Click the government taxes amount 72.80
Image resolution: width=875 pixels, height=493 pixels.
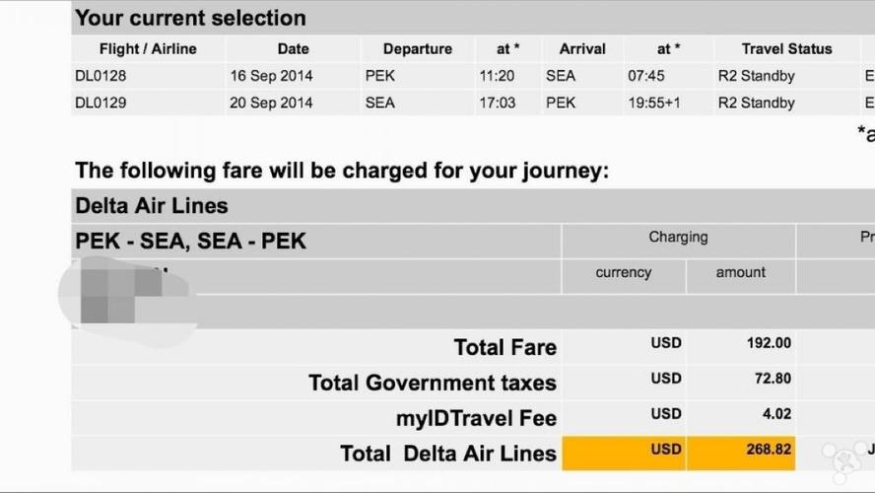[x=773, y=379]
